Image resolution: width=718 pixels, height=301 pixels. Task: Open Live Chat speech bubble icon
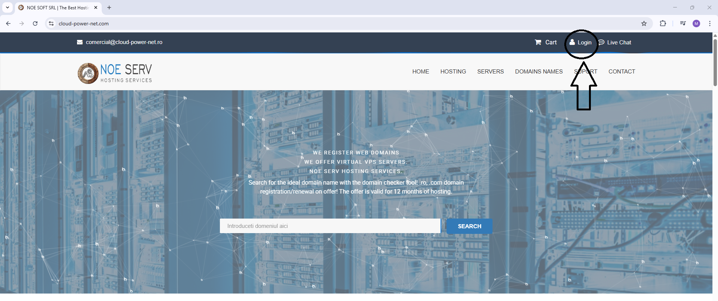pos(601,42)
